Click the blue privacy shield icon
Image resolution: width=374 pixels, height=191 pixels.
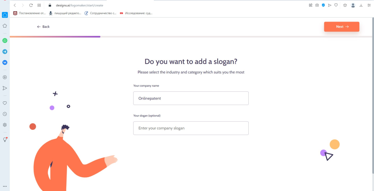(324, 5)
